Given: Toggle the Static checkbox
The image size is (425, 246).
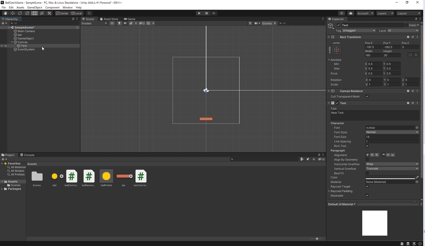Looking at the screenshot, I should click(407, 25).
